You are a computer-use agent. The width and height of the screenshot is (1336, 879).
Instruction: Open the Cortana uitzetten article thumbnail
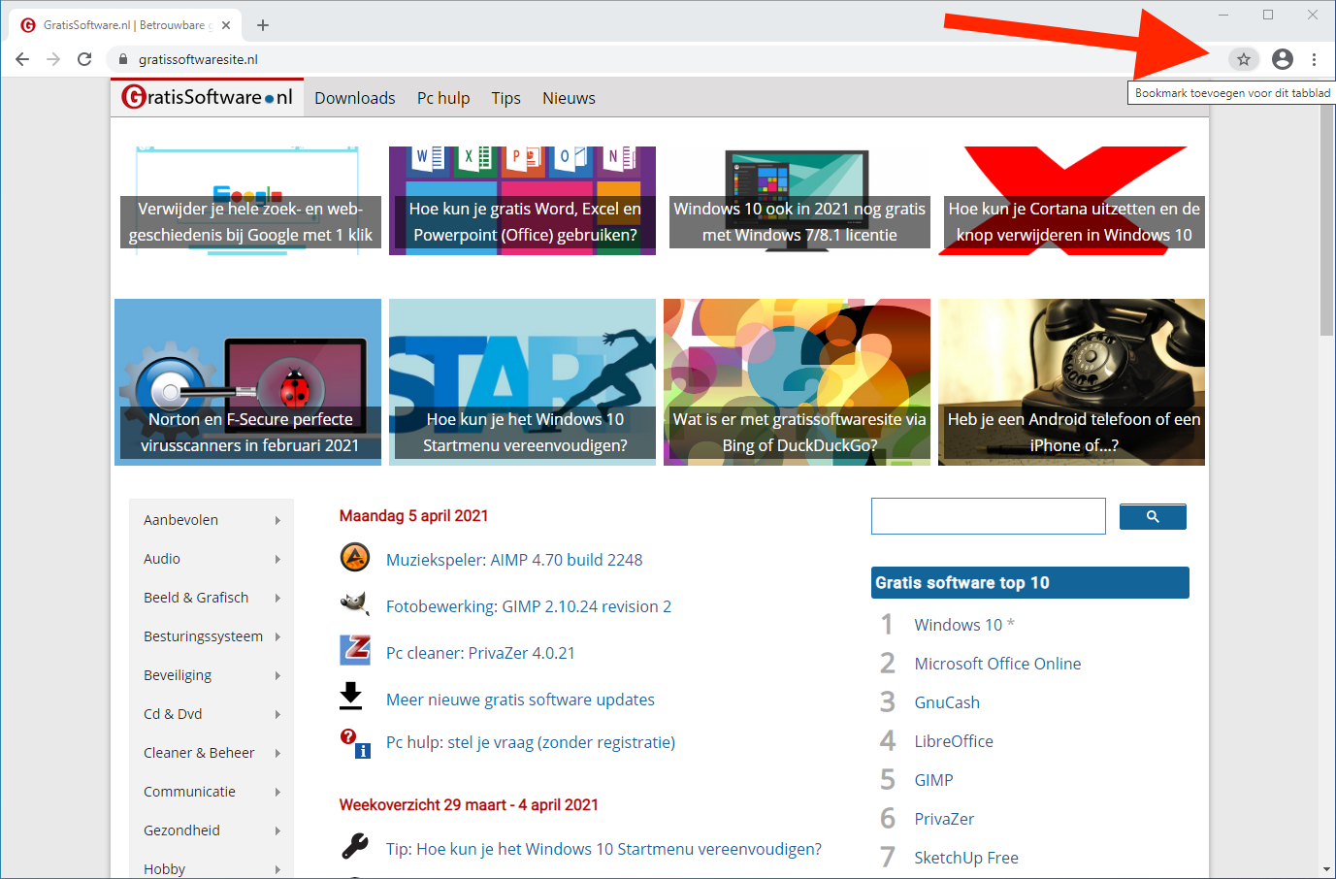(x=1072, y=202)
